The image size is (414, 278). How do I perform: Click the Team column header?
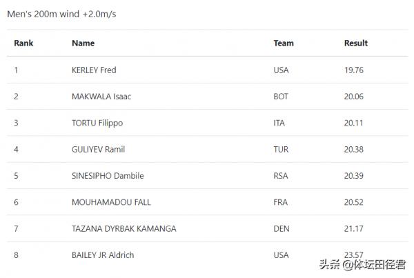point(283,43)
